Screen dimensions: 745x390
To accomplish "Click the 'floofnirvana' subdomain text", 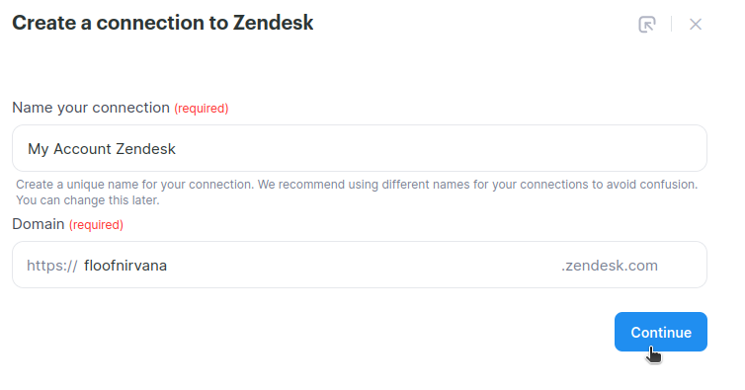I will point(125,265).
